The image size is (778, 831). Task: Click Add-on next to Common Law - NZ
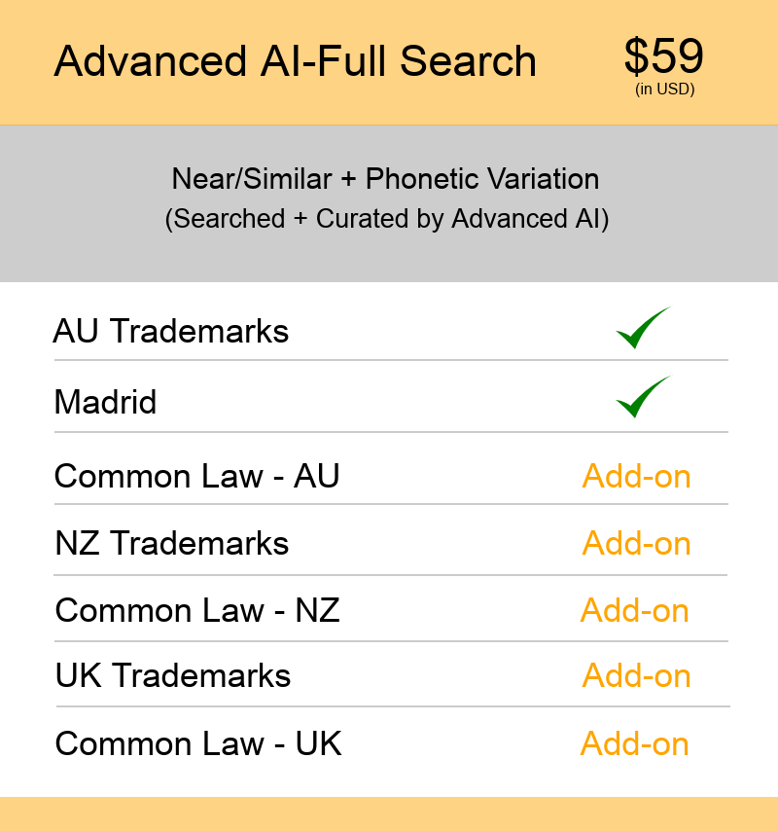634,610
